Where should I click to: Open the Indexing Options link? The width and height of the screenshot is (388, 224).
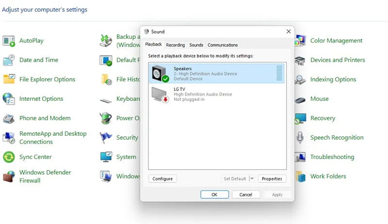(333, 80)
